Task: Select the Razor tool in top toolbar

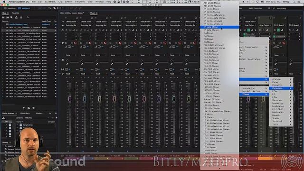Action: click(x=55, y=8)
